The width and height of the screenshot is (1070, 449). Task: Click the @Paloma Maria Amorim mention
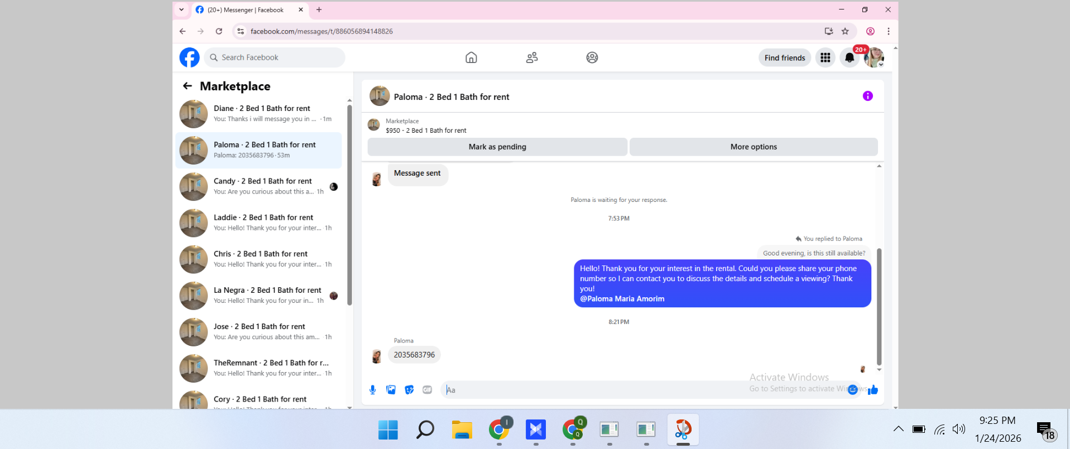point(622,299)
